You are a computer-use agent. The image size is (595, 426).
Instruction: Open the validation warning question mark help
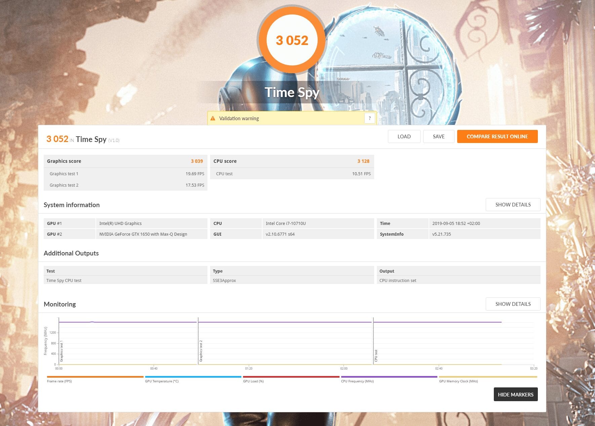(x=369, y=118)
